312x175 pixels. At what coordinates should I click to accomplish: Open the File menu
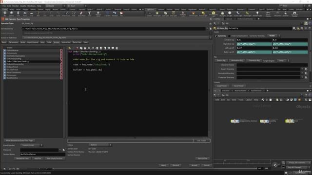[x=4, y=6]
